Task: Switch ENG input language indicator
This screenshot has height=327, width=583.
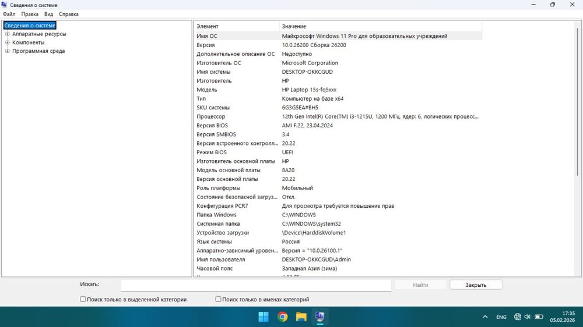Action: (501, 317)
